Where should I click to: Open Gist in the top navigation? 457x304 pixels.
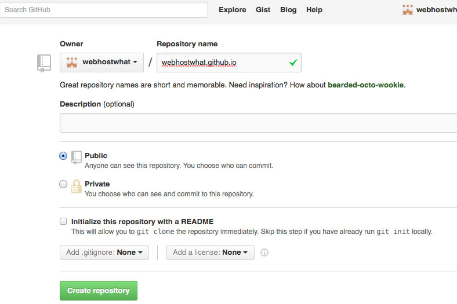(x=263, y=10)
